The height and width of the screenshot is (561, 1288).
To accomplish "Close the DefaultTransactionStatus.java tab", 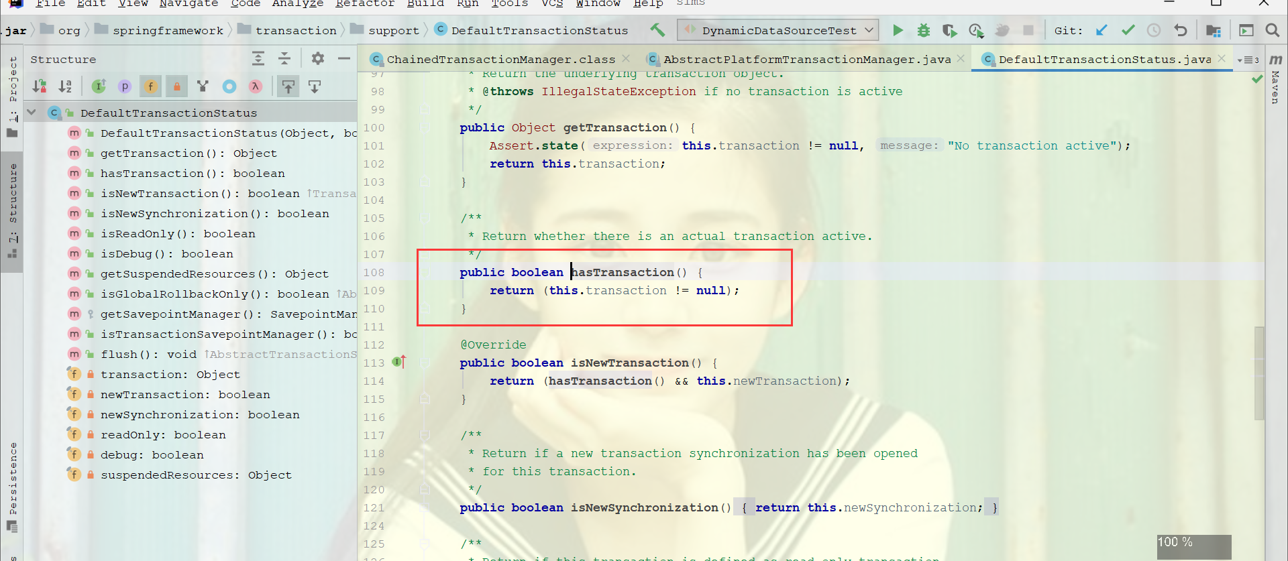I will pyautogui.click(x=1222, y=59).
